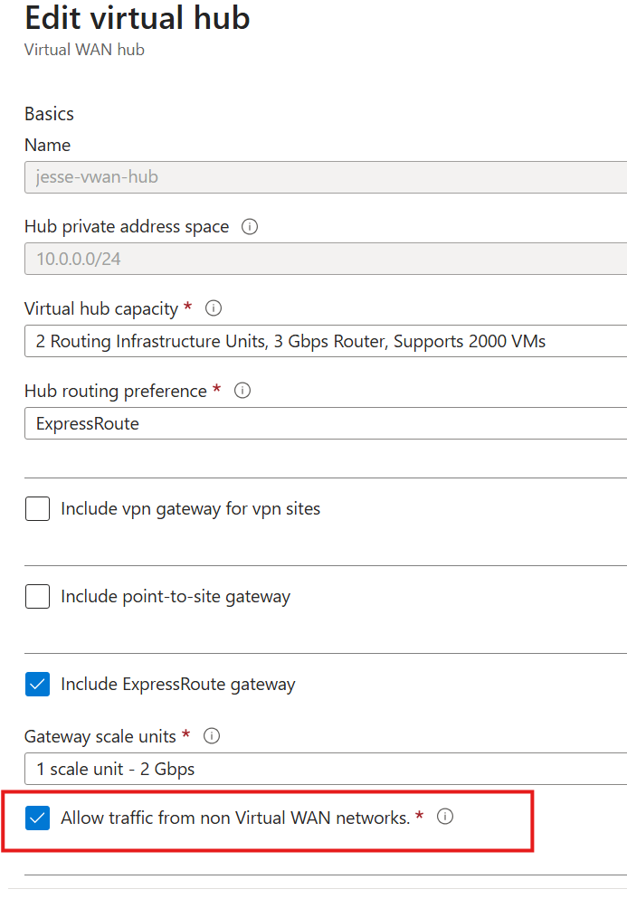Viewport: 627px width, 908px height.
Task: Open the Gateway scale units dropdown
Action: click(x=317, y=769)
